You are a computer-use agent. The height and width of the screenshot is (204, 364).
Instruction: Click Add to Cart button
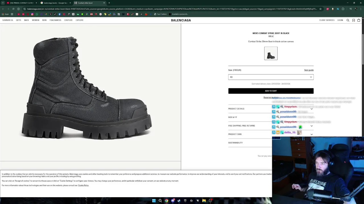click(x=271, y=91)
